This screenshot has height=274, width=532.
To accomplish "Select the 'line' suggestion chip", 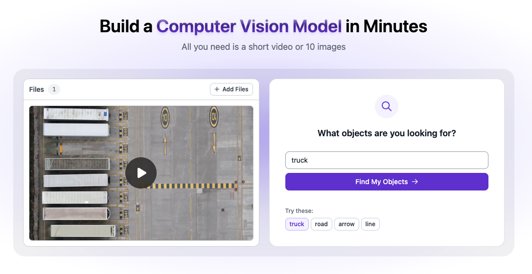I will [x=370, y=224].
